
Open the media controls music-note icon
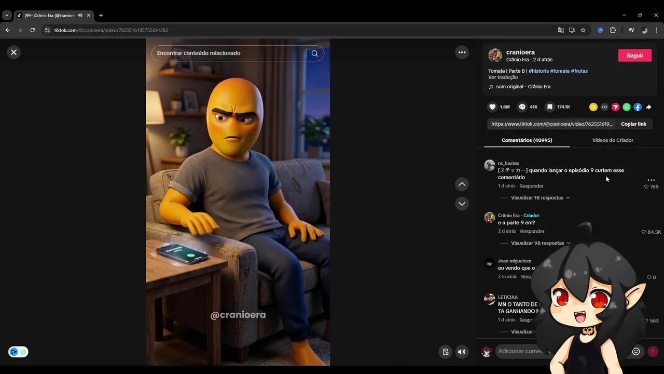[631, 30]
